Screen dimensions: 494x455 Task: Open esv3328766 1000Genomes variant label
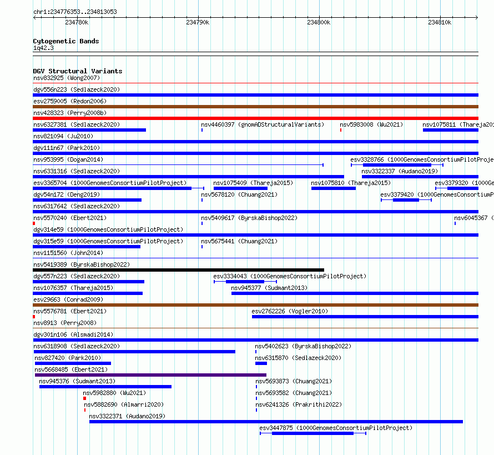422,159
